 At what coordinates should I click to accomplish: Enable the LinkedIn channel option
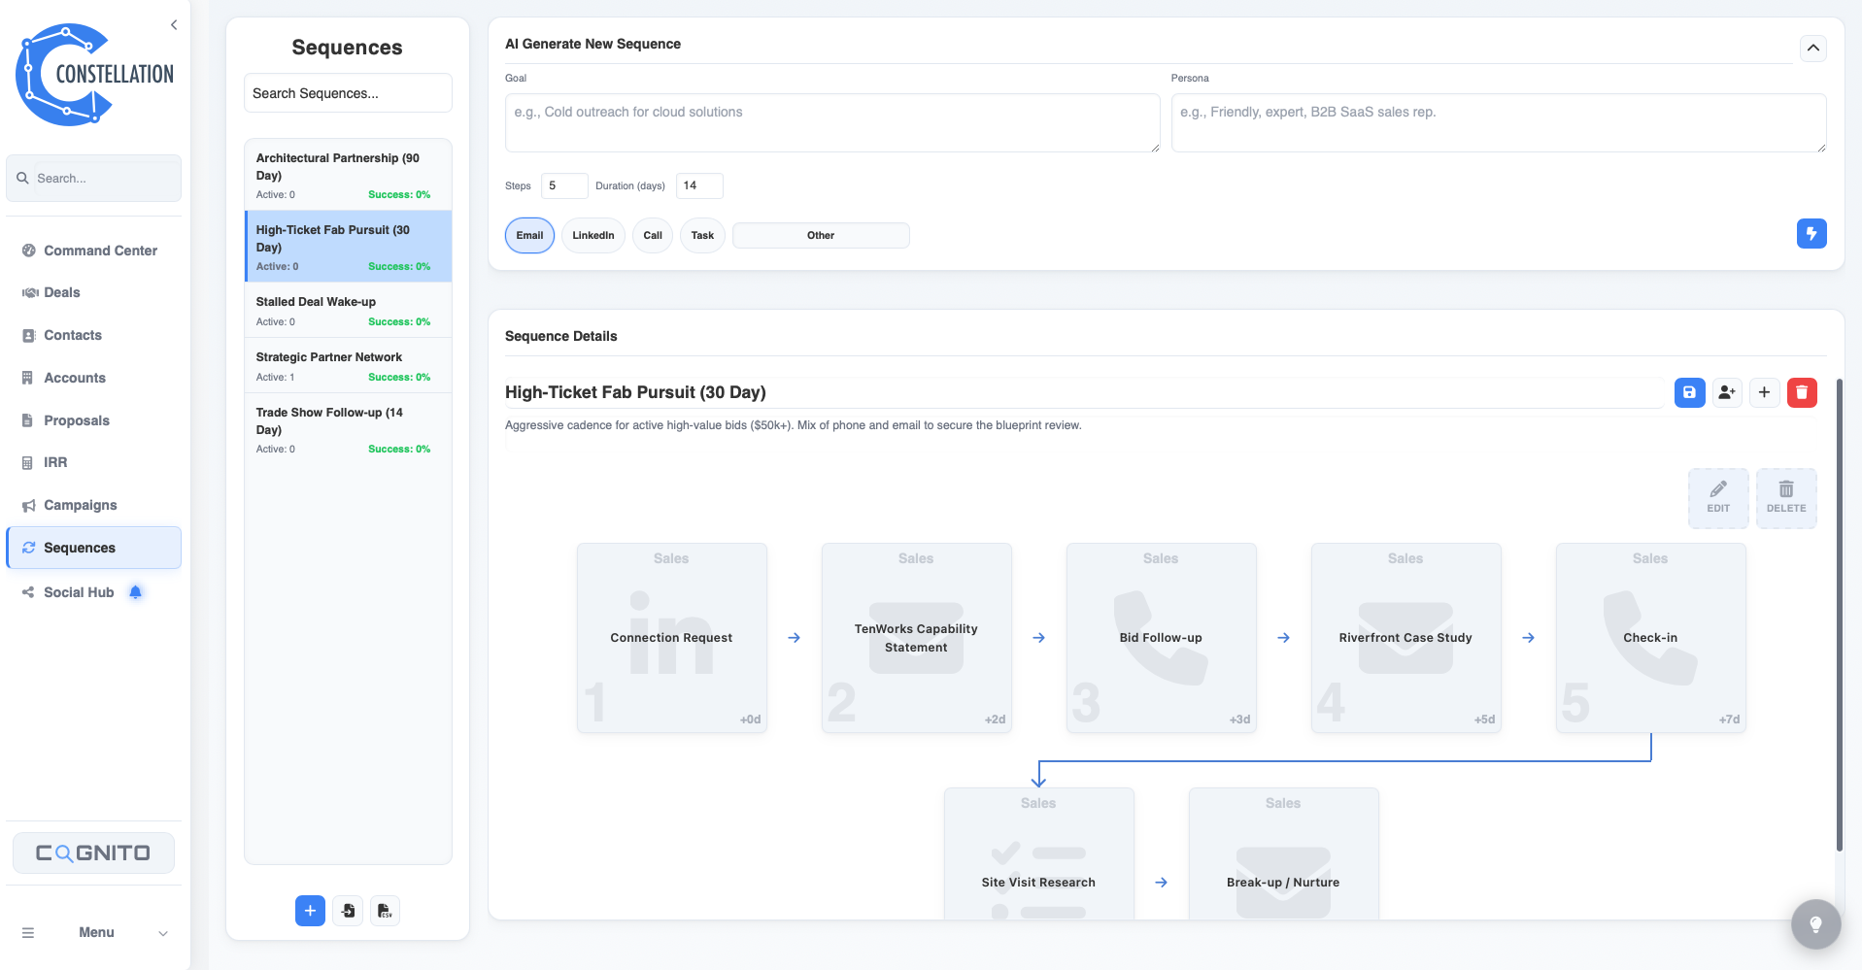tap(592, 235)
